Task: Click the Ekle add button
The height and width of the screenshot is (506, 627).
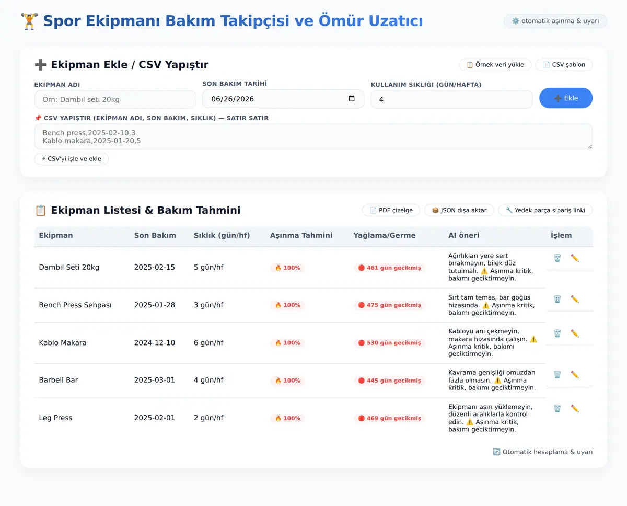Action: [x=566, y=98]
